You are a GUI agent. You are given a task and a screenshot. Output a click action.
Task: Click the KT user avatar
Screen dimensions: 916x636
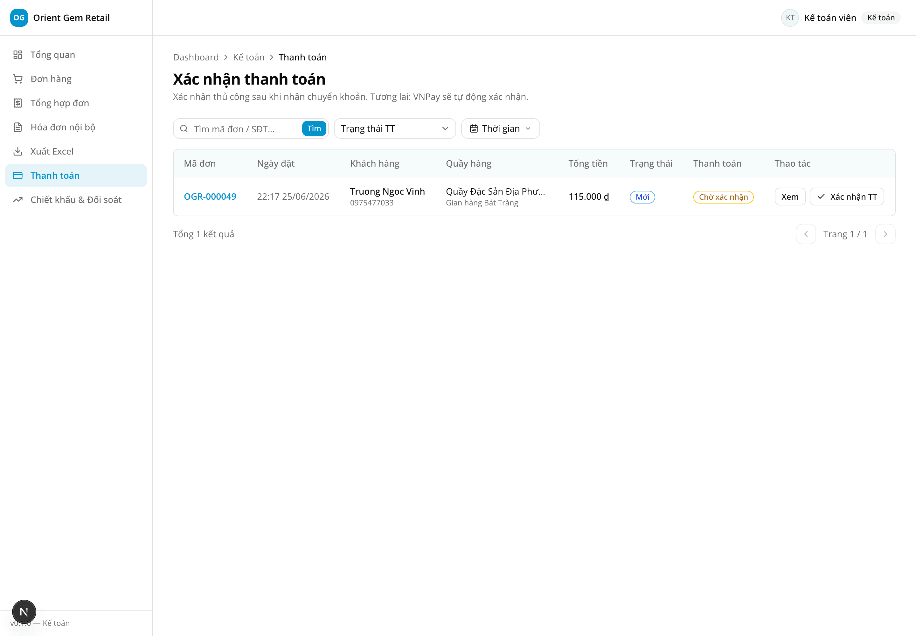coord(790,17)
